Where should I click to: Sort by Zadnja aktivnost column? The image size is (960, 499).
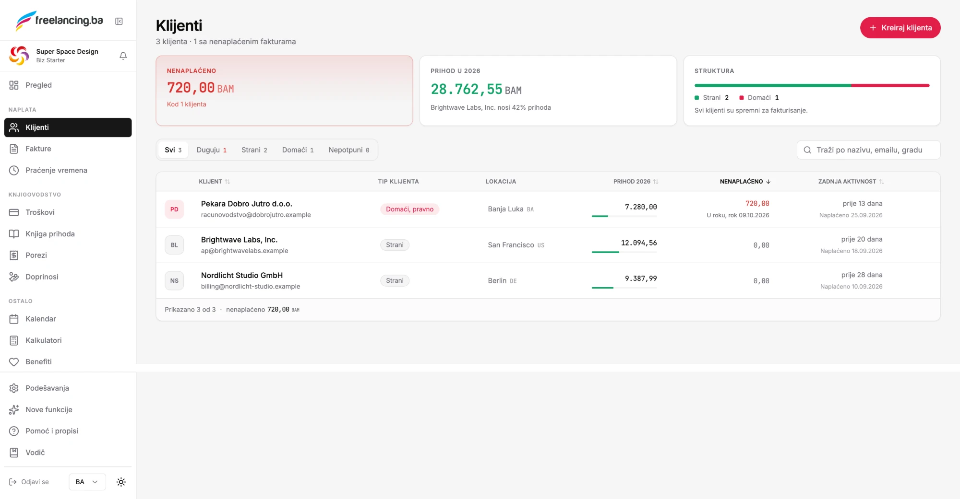[x=851, y=182]
